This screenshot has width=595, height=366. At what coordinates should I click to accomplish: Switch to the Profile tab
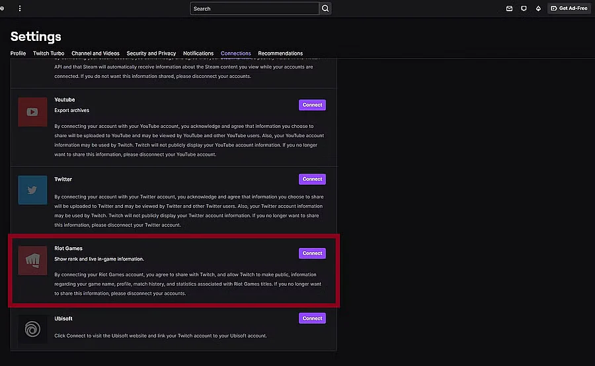click(19, 53)
